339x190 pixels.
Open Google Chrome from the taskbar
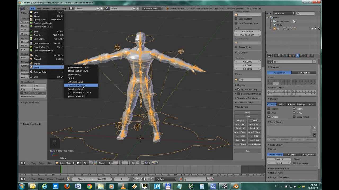coord(89,187)
